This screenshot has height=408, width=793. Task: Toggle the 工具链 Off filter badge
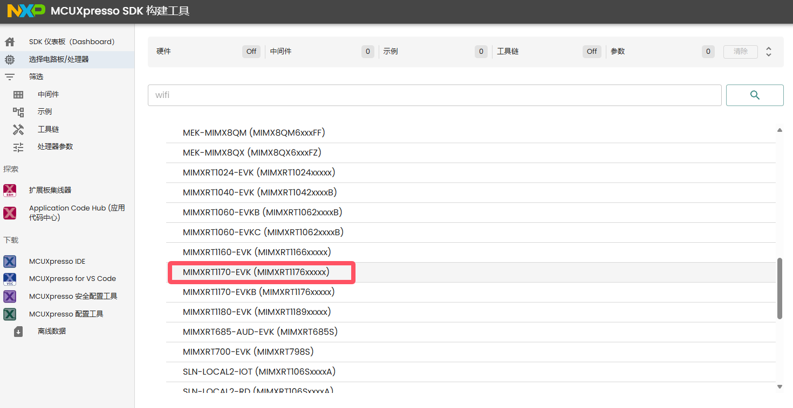click(x=592, y=52)
